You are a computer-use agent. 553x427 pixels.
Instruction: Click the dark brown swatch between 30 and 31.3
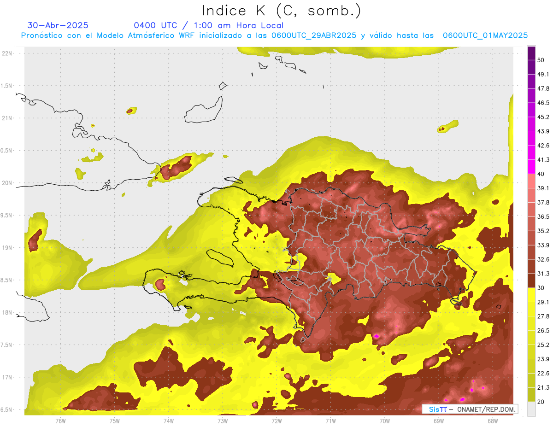531,281
